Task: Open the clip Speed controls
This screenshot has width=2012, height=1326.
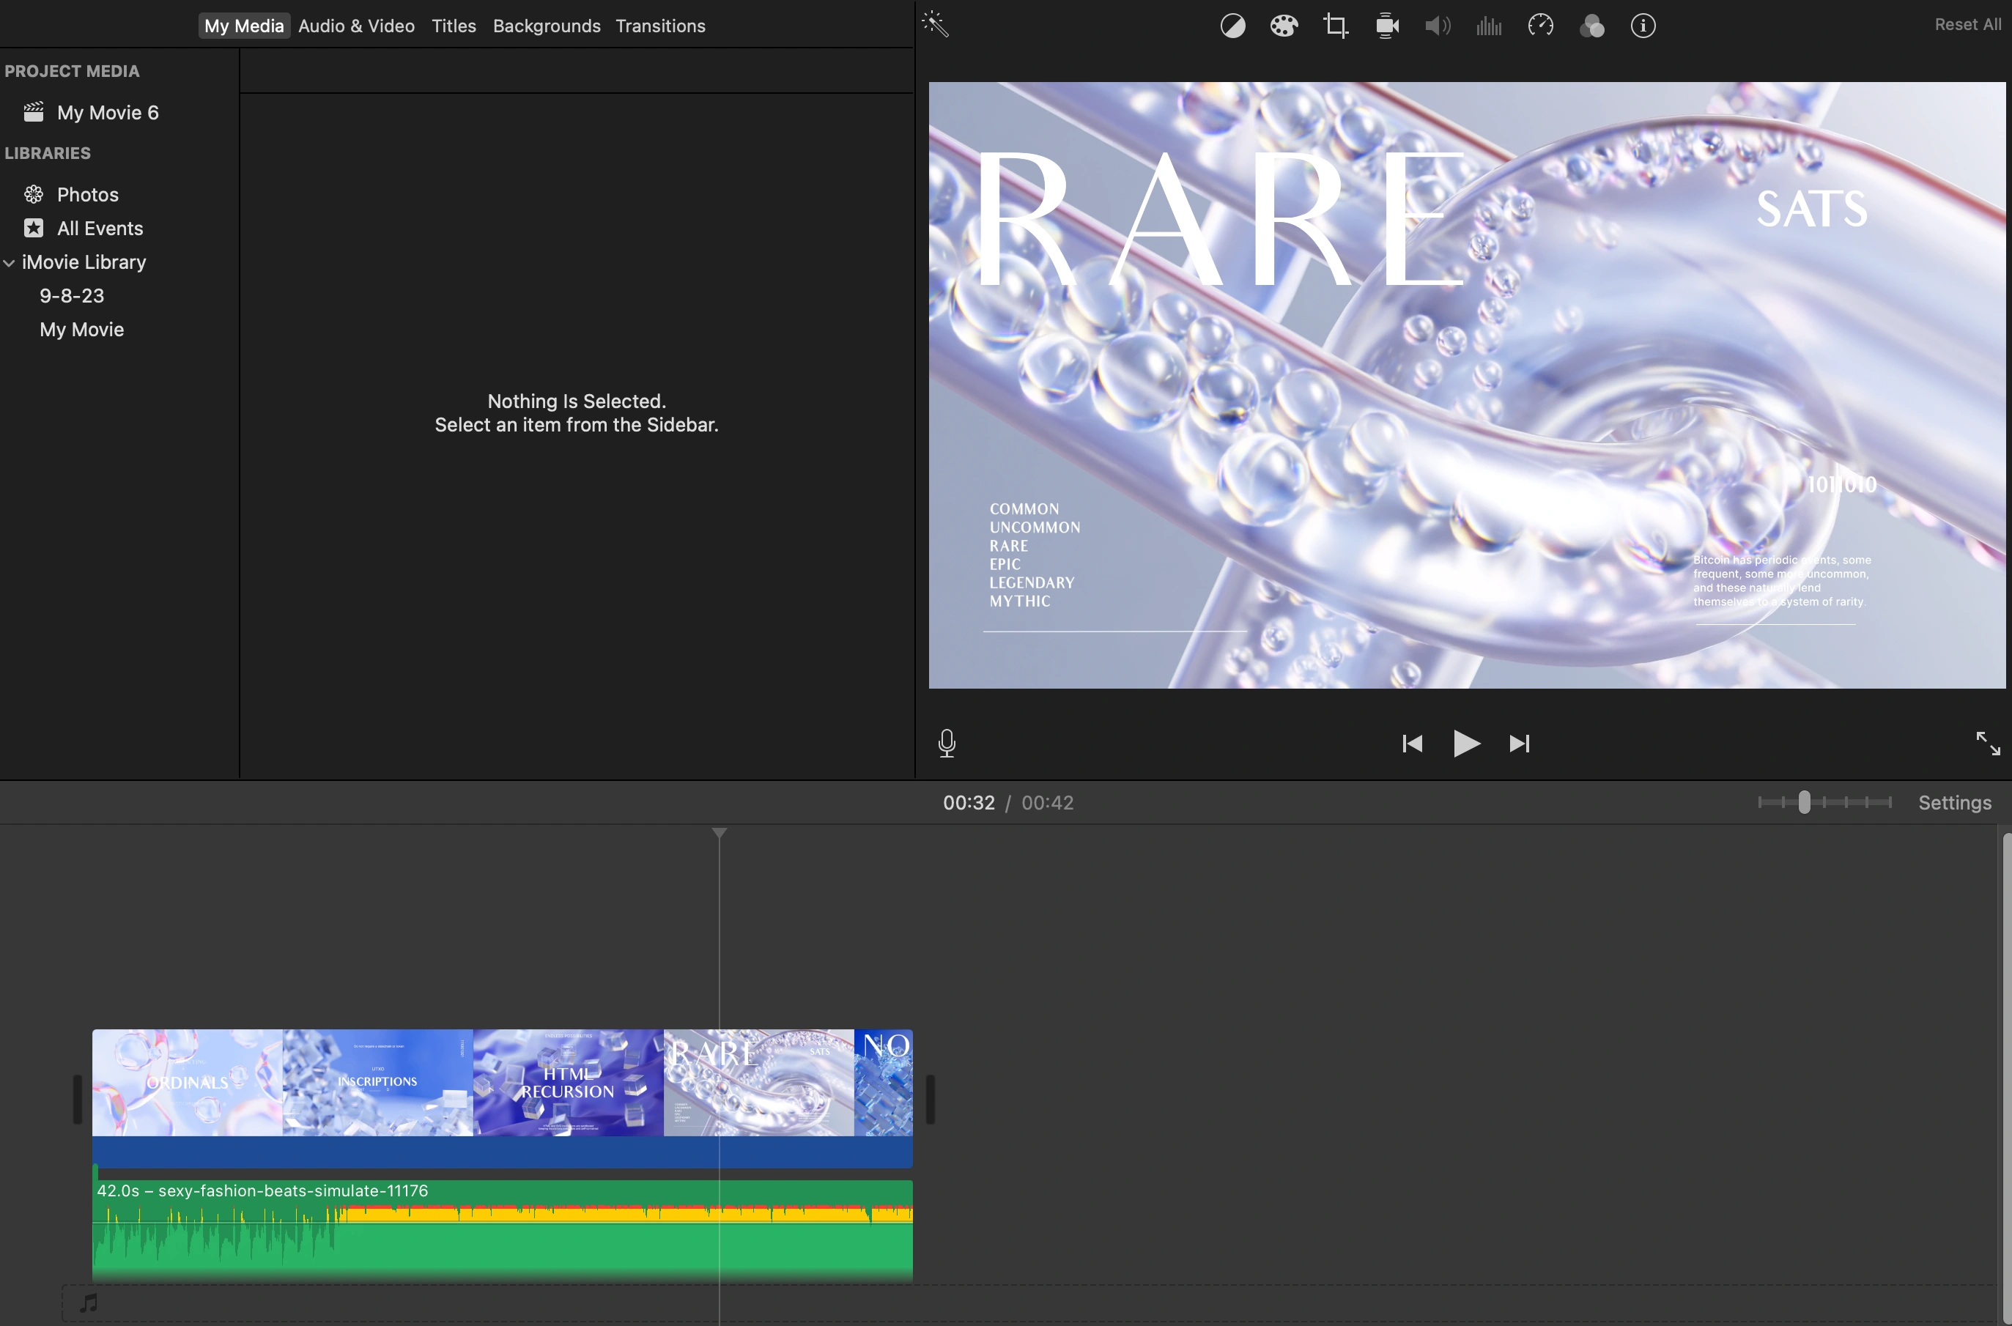Action: tap(1540, 26)
